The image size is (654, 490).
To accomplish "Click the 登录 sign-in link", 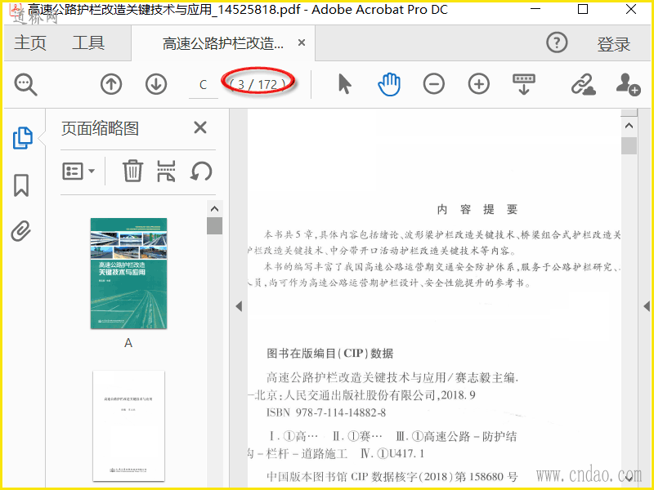I will point(613,44).
